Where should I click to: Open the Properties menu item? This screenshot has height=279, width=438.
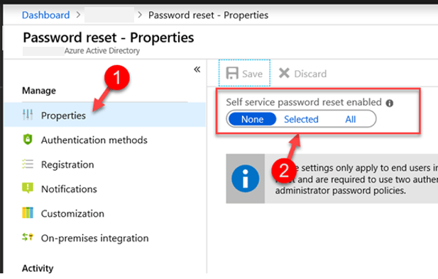point(105,115)
